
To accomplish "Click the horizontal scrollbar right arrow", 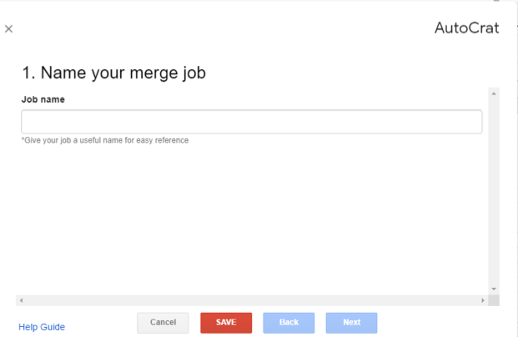I will (482, 300).
